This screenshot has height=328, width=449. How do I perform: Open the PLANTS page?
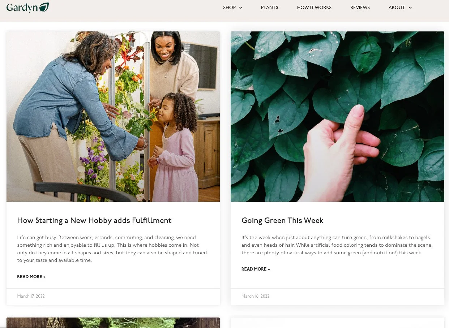tap(269, 8)
